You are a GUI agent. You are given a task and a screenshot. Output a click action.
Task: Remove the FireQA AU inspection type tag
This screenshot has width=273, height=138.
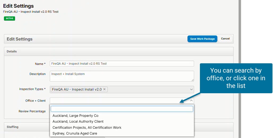click(x=104, y=89)
